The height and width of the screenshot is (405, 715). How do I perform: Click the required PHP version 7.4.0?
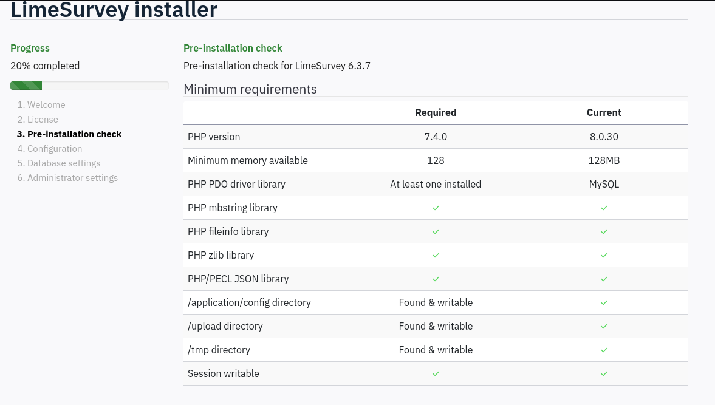coord(436,137)
